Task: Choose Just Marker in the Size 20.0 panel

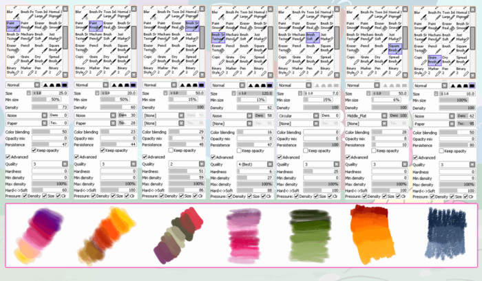Action: [x=123, y=37]
